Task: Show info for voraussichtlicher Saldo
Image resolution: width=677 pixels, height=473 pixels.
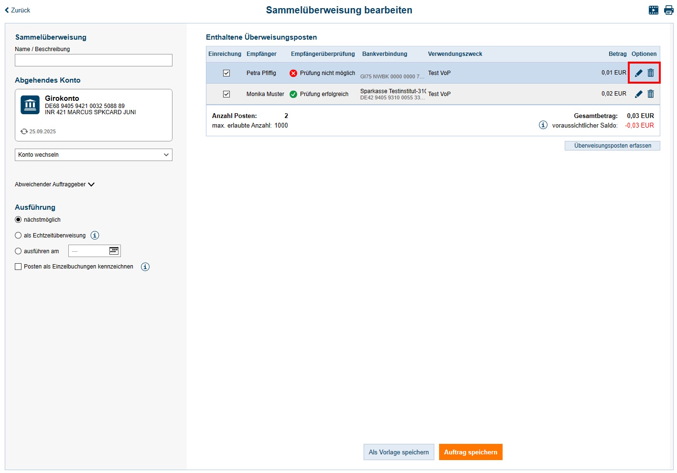Action: 543,125
